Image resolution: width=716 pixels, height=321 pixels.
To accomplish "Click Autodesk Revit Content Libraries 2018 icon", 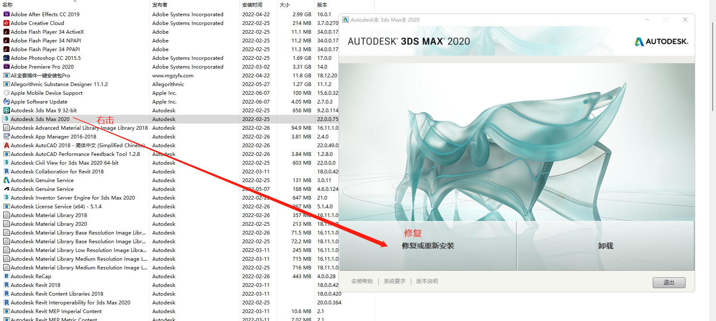I will point(7,294).
